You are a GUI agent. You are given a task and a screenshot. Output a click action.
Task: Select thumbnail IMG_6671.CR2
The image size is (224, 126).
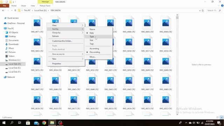(x=37, y=24)
